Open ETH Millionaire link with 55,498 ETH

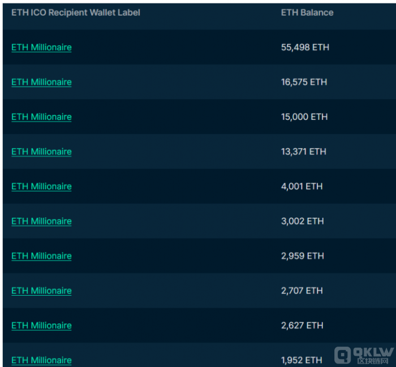tap(41, 47)
